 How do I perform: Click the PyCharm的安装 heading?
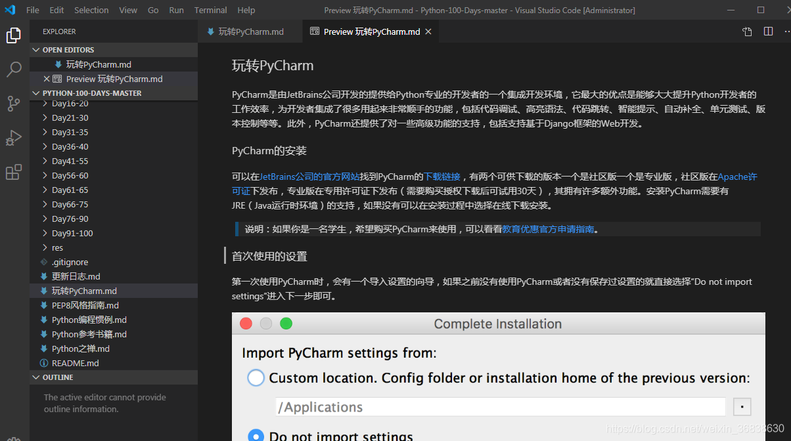(x=269, y=150)
